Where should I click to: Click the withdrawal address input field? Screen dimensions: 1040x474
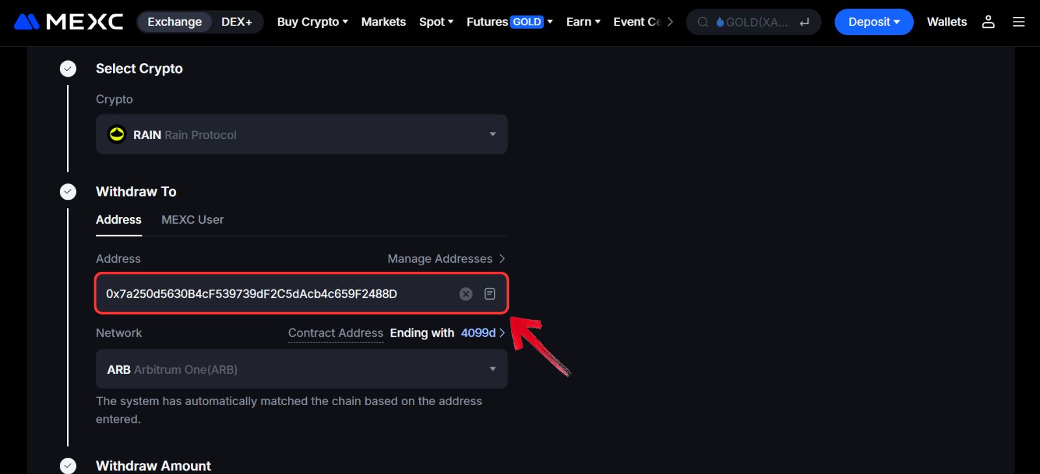[273, 294]
